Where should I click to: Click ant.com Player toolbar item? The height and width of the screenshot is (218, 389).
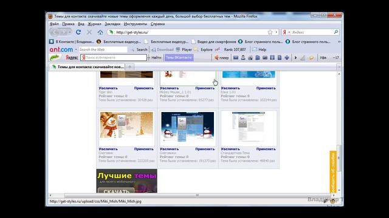[x=184, y=50]
